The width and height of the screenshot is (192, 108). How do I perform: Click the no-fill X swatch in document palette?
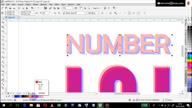coord(13,96)
